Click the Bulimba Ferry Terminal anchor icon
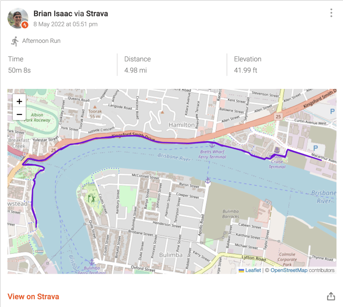Image resolution: width=343 pixels, height=307 pixels. tap(92, 262)
